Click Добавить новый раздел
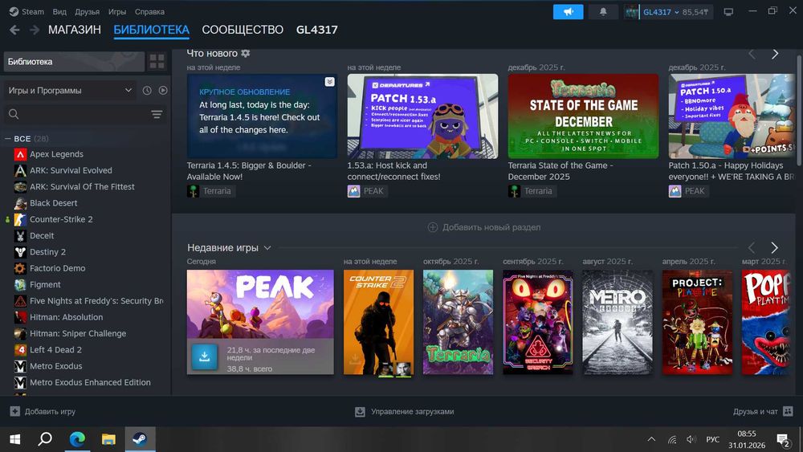Screen dimensions: 803x452 [484, 227]
